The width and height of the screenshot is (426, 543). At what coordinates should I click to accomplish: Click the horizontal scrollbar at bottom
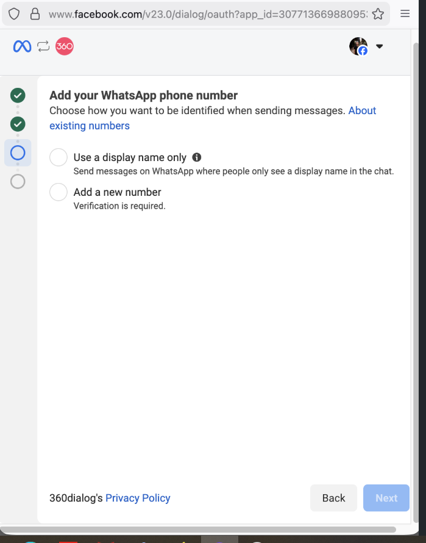[198, 530]
